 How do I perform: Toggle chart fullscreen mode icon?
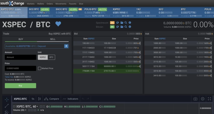pyautogui.click(x=209, y=99)
